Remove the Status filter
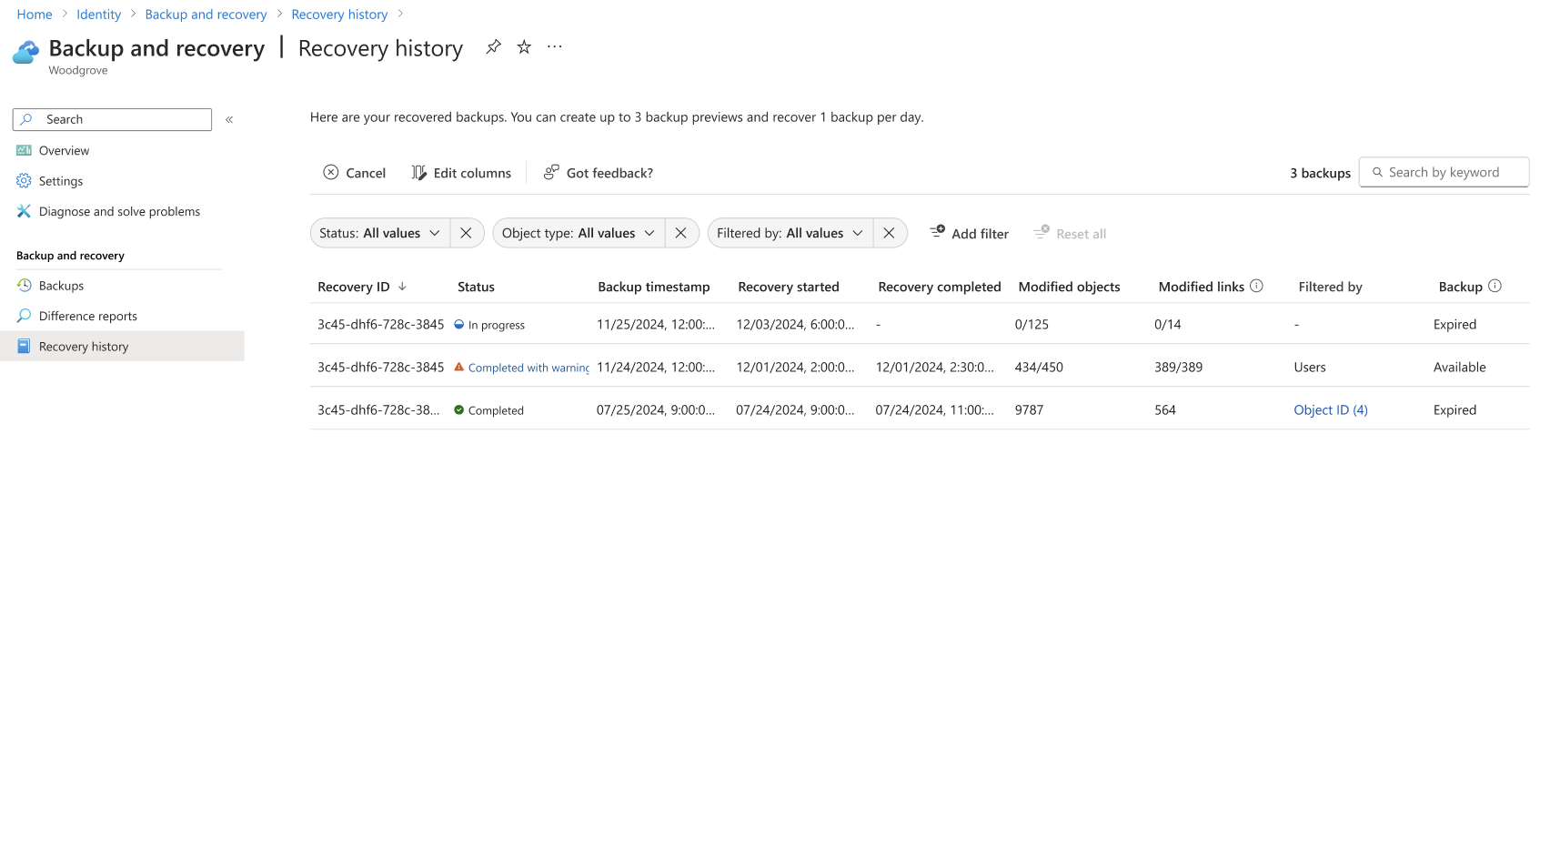The image size is (1550, 848). click(466, 233)
